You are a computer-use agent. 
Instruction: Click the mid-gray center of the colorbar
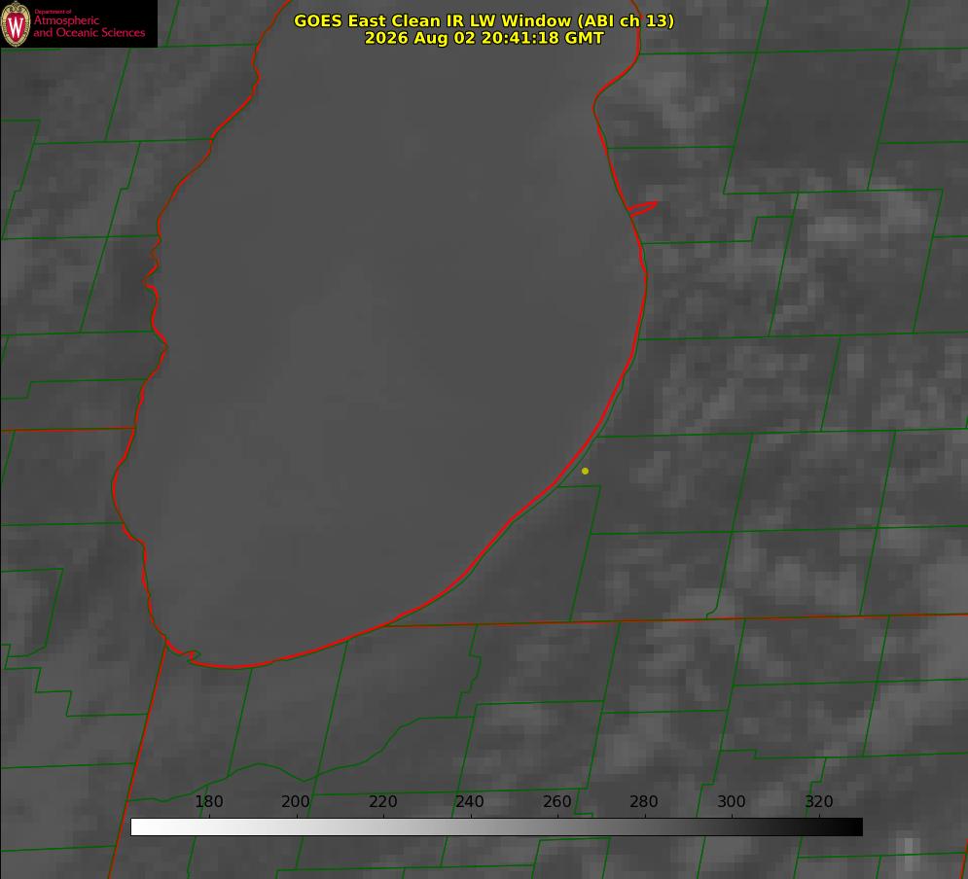[x=496, y=827]
